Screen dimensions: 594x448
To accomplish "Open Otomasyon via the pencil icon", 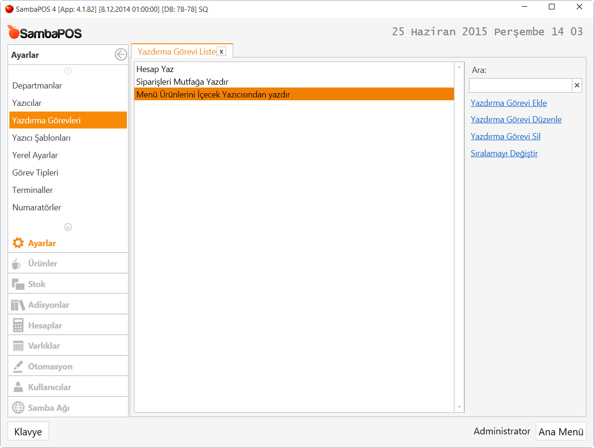I will pyautogui.click(x=18, y=367).
